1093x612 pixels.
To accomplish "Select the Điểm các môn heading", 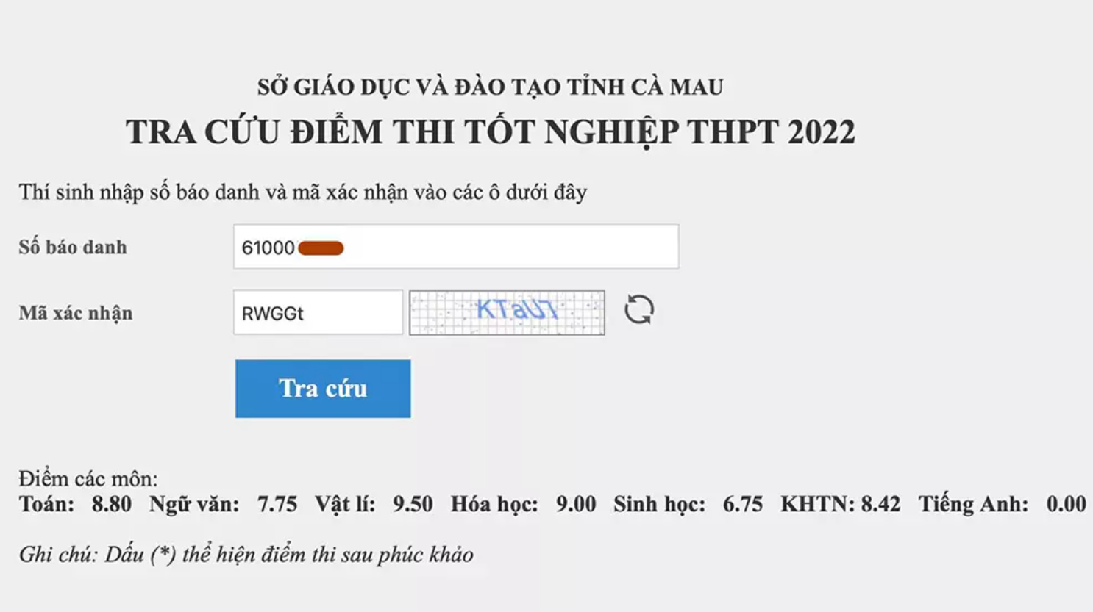I will [88, 478].
